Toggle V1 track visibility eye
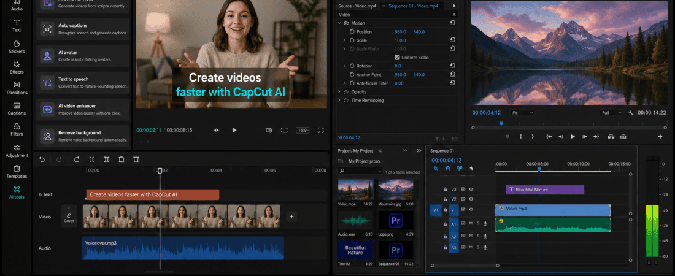675x276 pixels. pyautogui.click(x=471, y=209)
